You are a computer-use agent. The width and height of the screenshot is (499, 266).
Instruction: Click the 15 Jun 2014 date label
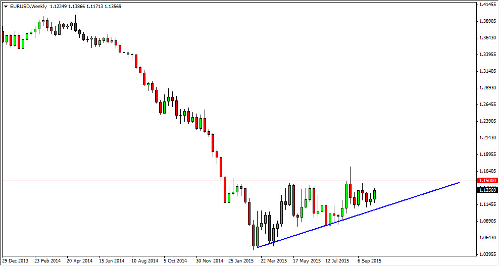(x=112, y=261)
